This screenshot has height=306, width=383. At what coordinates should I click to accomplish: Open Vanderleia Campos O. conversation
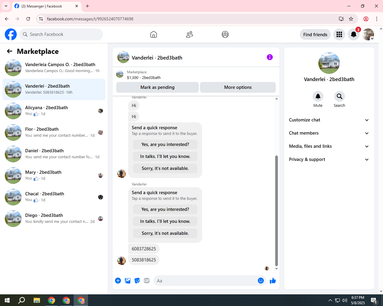click(54, 68)
